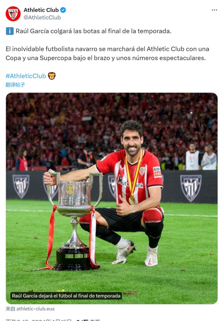The width and height of the screenshot is (222, 321).
Task: Click the Kutxabank sponsor logo on the jersey
Action: point(130,182)
